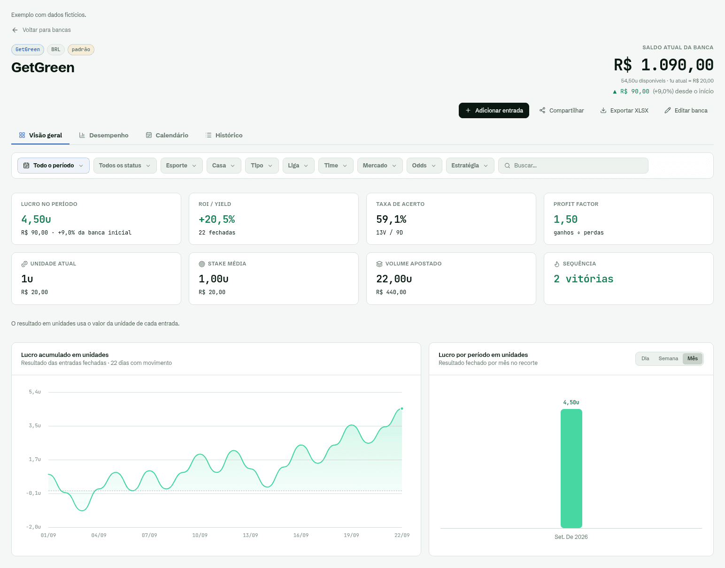Expand the Time filter

tap(336, 166)
